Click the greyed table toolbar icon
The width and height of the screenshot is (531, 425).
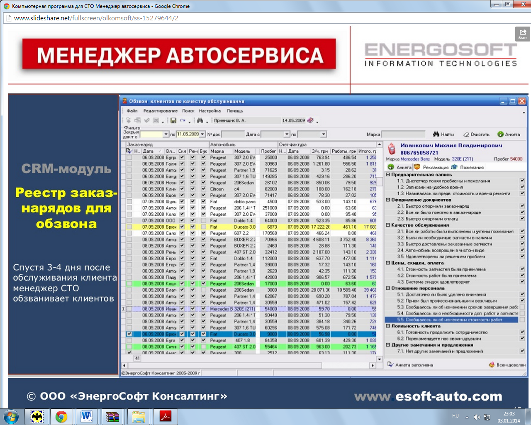tap(156, 121)
